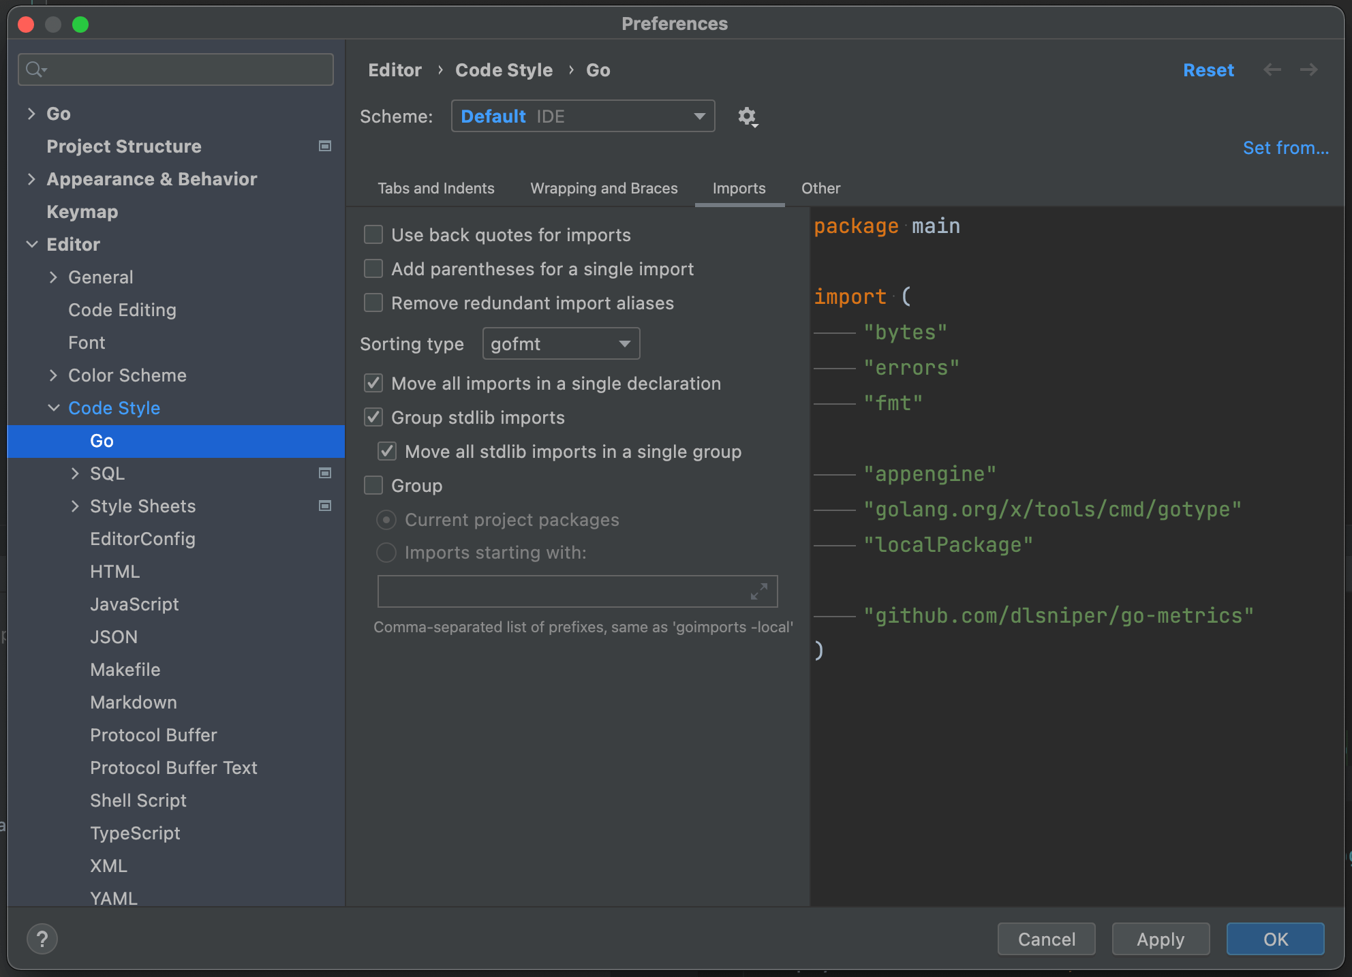Expand the General node

click(53, 277)
